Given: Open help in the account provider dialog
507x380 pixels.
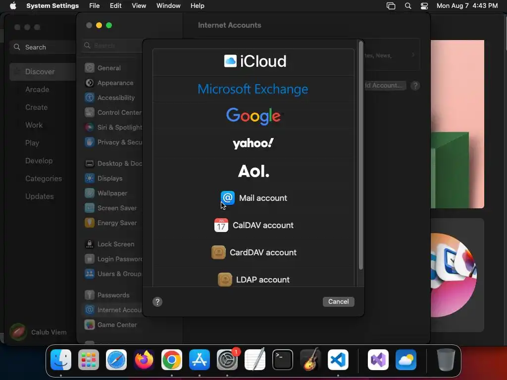Looking at the screenshot, I should point(157,302).
